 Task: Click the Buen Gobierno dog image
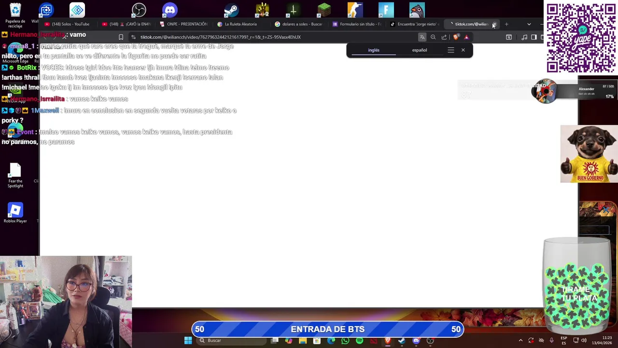click(x=589, y=154)
